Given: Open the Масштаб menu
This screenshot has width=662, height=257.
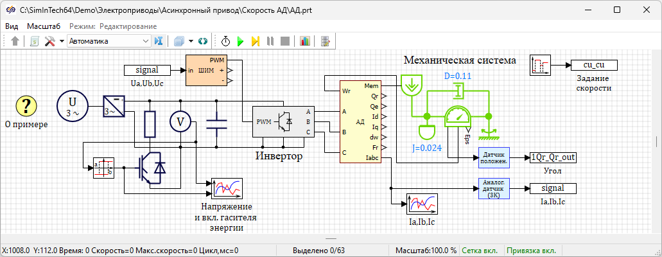Looking at the screenshot, I should click(x=44, y=26).
